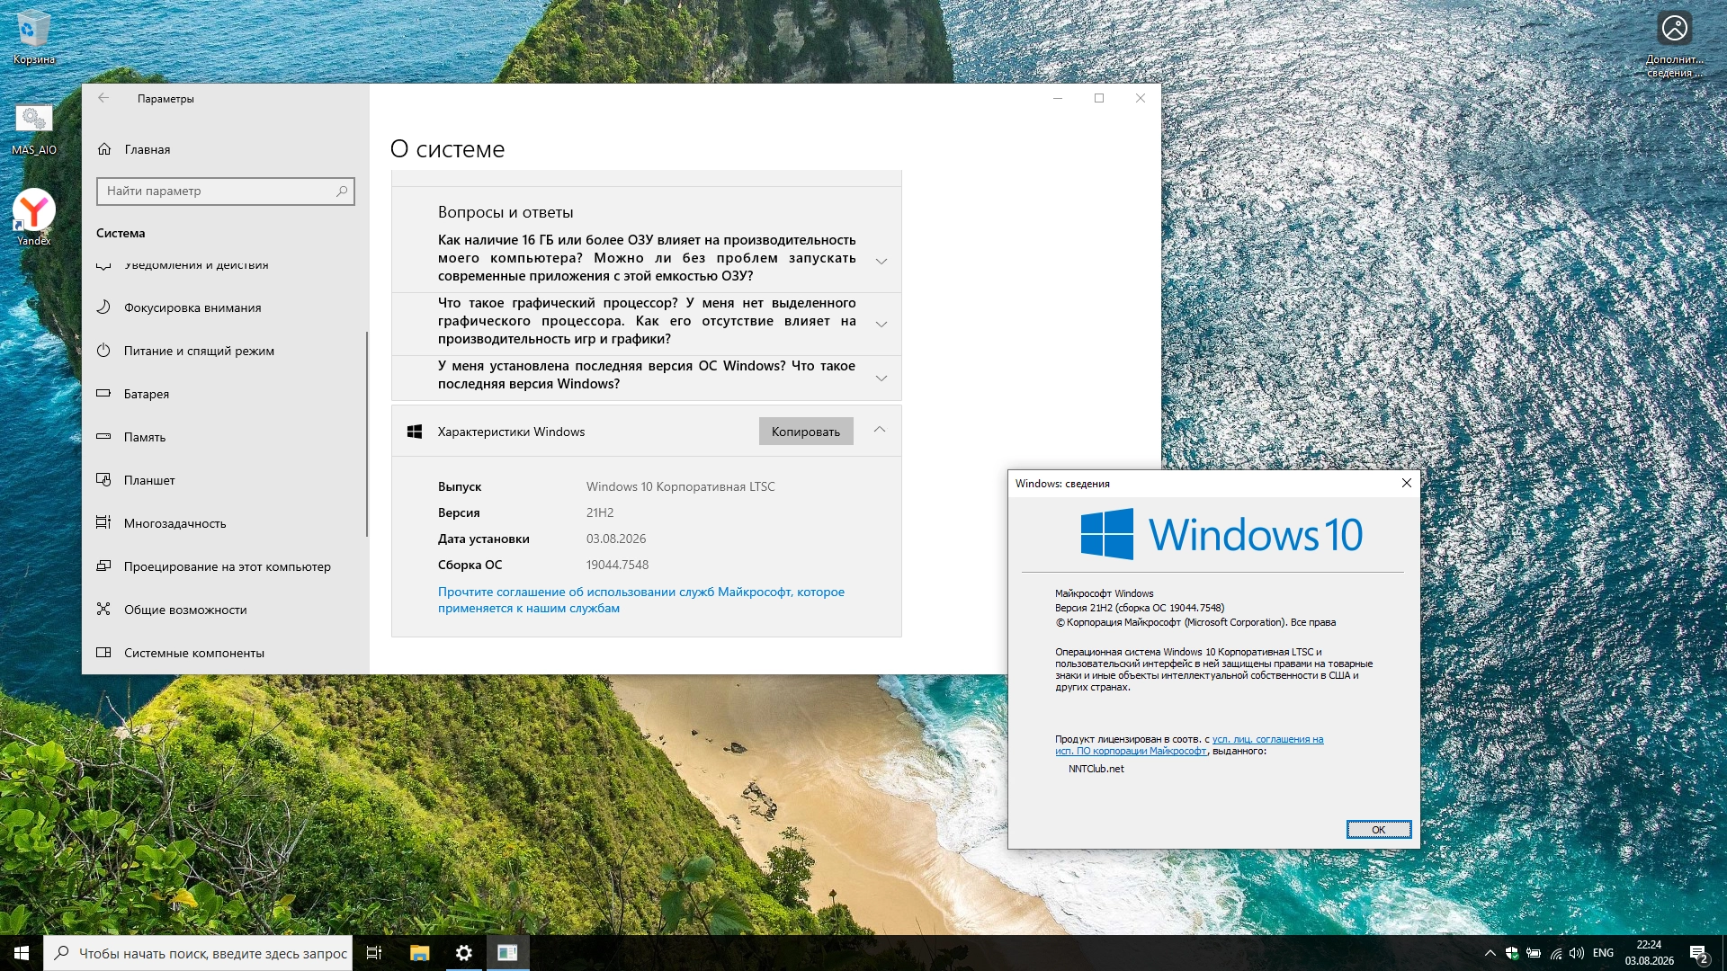Image resolution: width=1727 pixels, height=971 pixels.
Task: Open Многозадачность settings page
Action: 226,523
